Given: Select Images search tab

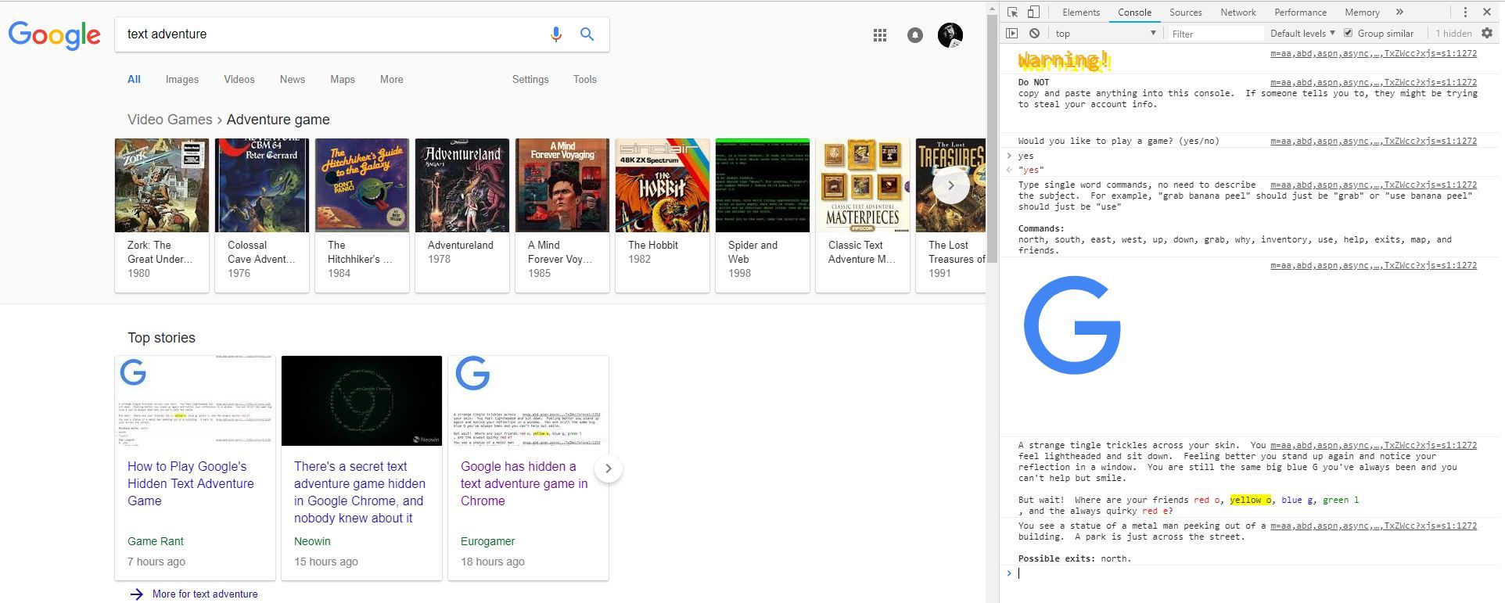Looking at the screenshot, I should tap(181, 79).
